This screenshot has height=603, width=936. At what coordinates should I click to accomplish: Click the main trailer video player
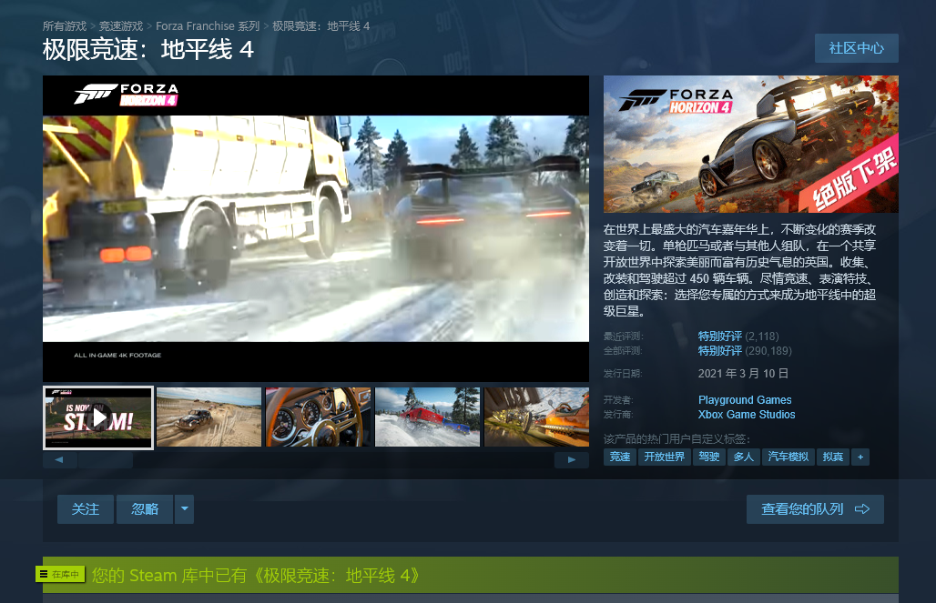[316, 228]
